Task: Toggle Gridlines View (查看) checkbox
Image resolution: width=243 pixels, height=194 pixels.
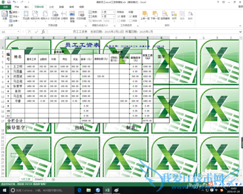Action: point(119,16)
